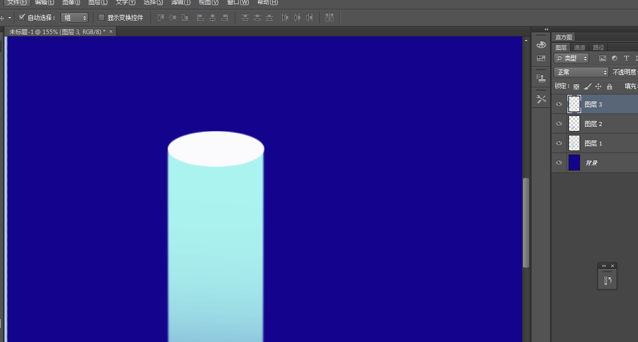Screen dimensions: 638x342
Task: Select the 图层 1 layer
Action: 605,143
